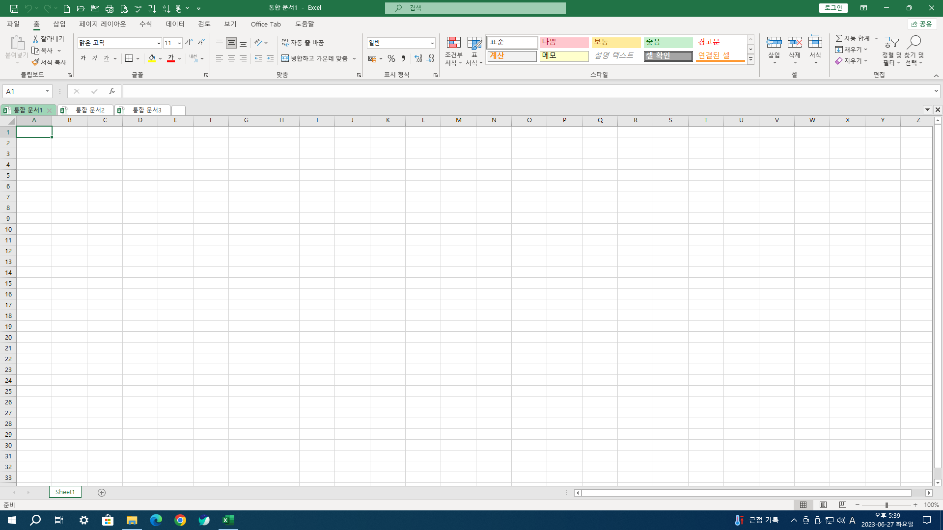Click the 공유 share button
The width and height of the screenshot is (943, 530).
922,24
